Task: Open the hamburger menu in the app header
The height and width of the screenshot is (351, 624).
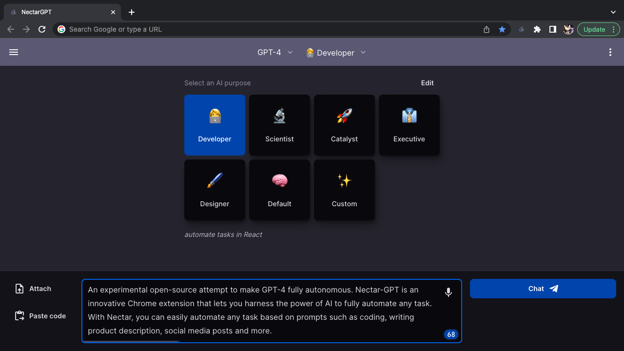Action: pyautogui.click(x=14, y=52)
